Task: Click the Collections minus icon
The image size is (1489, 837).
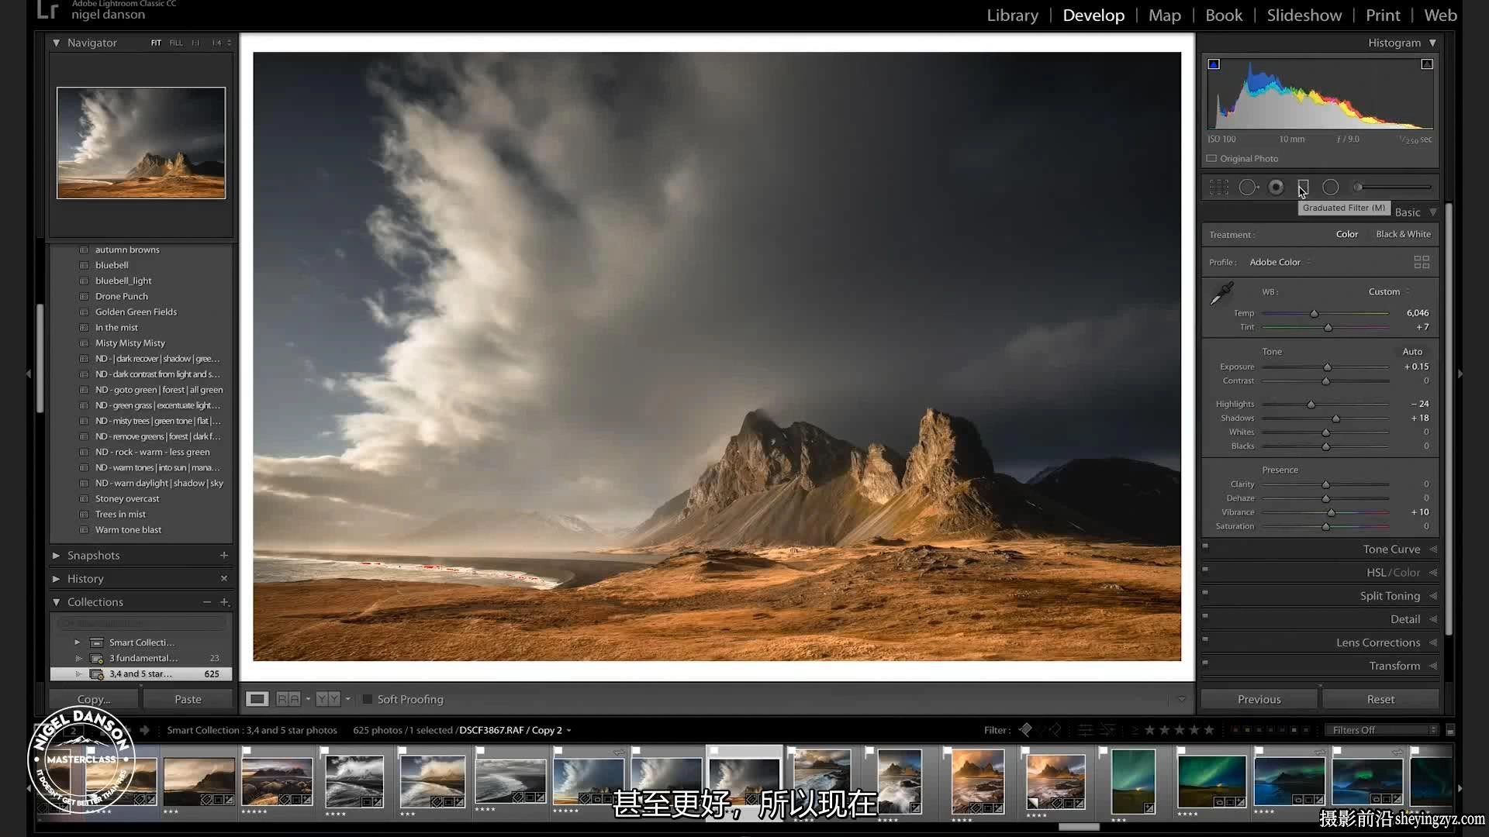Action: pos(207,601)
